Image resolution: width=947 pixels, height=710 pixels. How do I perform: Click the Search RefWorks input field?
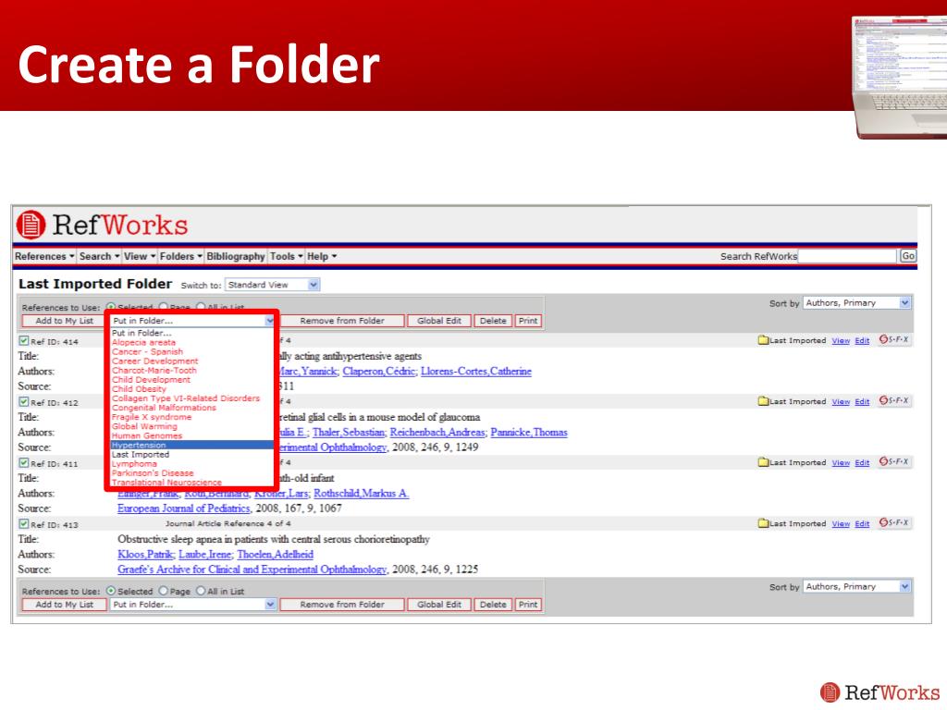tap(847, 256)
